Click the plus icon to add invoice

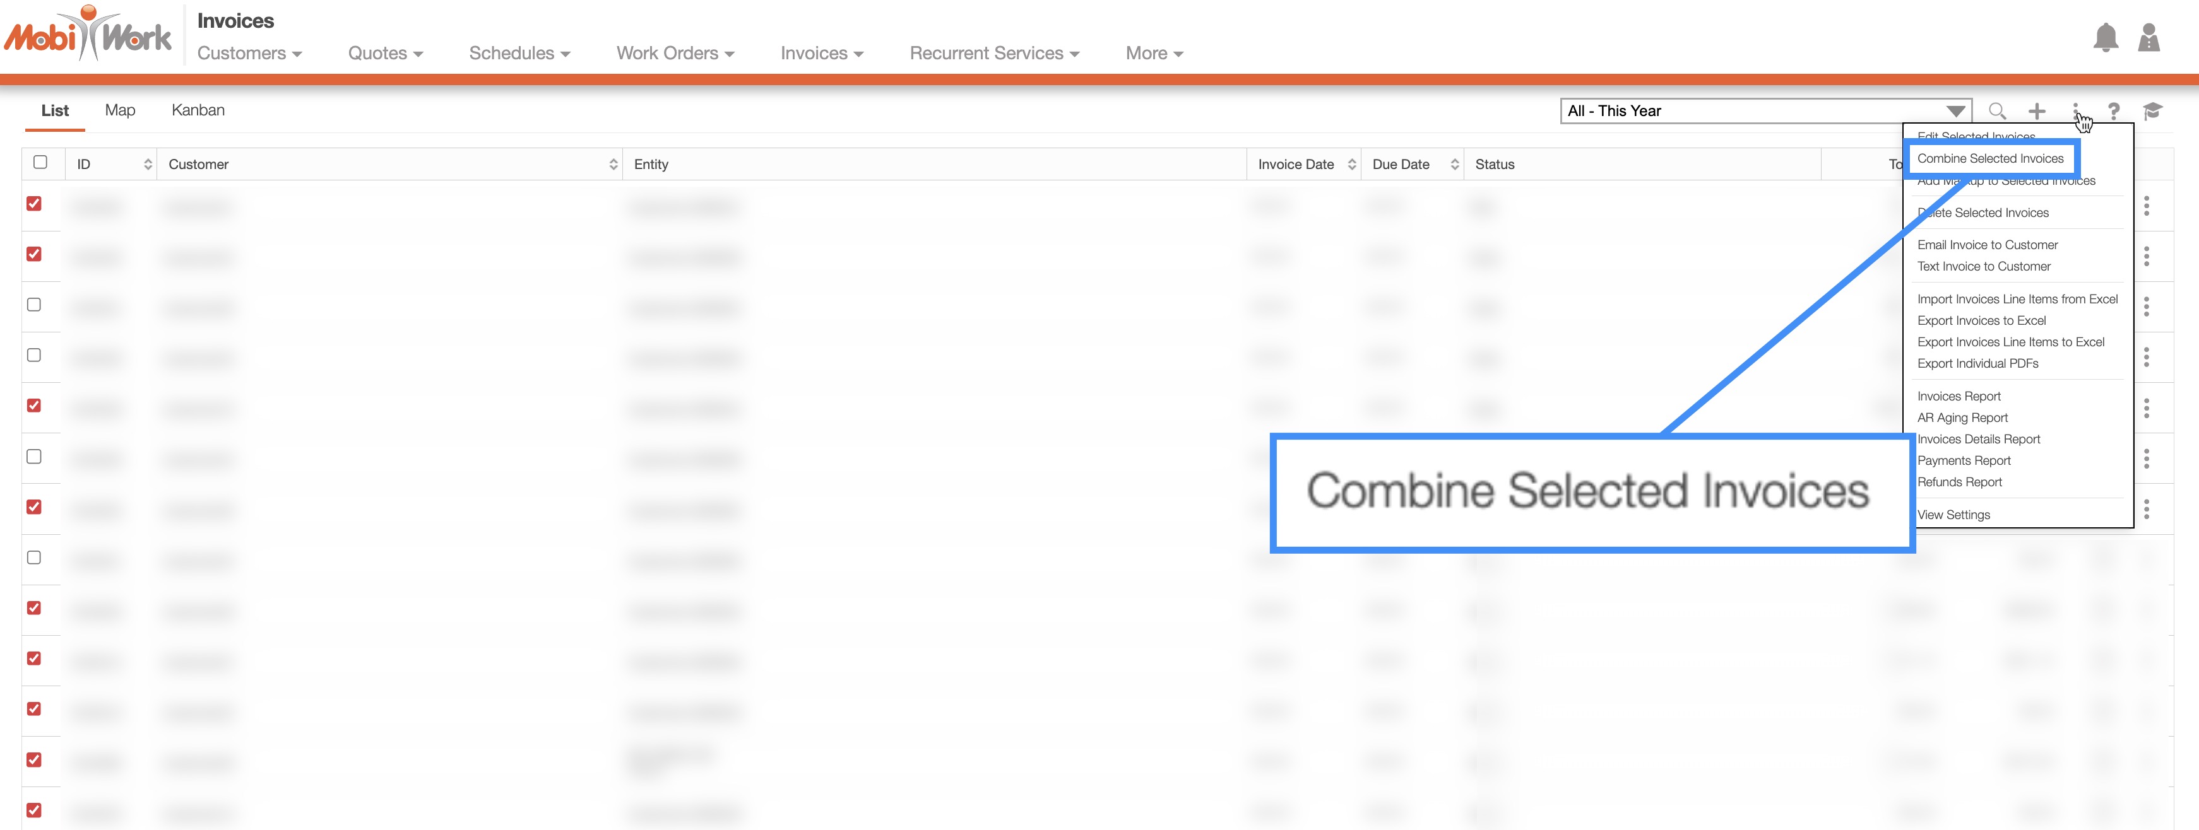point(2037,111)
